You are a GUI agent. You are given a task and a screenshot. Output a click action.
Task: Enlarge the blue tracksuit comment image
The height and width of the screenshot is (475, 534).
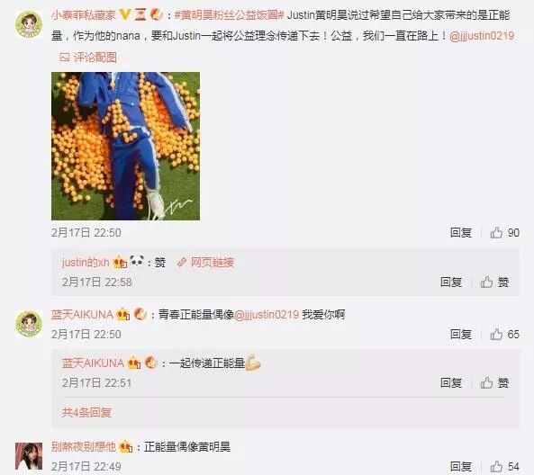pos(126,146)
